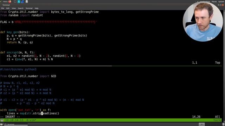This screenshot has height=126, width=225.
Task: Click the tmux pane divider between the panes
Action: click(x=111, y=66)
